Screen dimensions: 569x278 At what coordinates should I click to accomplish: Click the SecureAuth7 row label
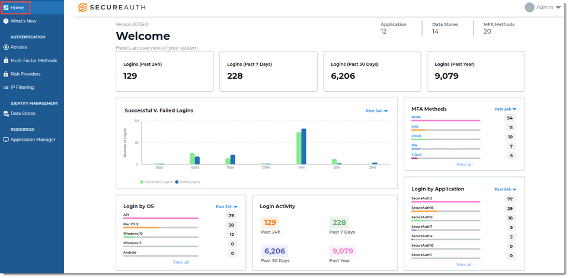click(421, 227)
